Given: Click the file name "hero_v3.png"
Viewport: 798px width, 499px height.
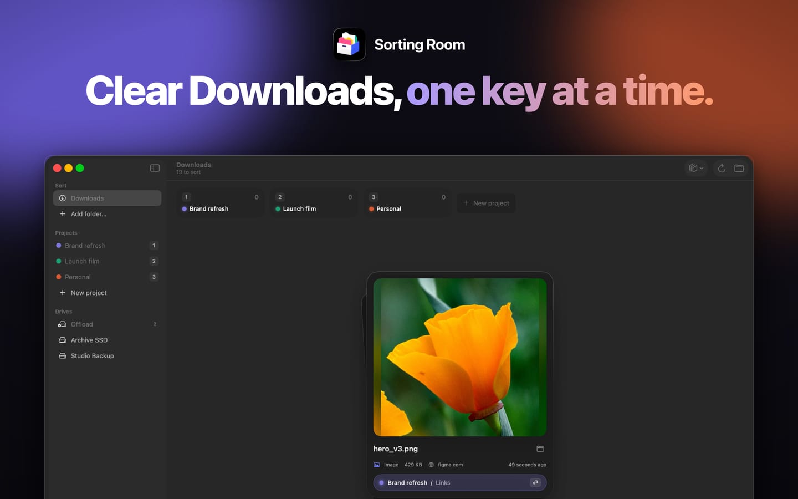Looking at the screenshot, I should (x=396, y=449).
